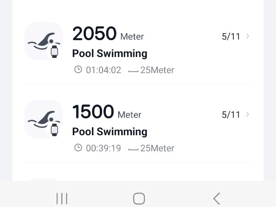Expand the 2050 Meter workout chevron
Screen dimensions: 276x207
point(248,36)
